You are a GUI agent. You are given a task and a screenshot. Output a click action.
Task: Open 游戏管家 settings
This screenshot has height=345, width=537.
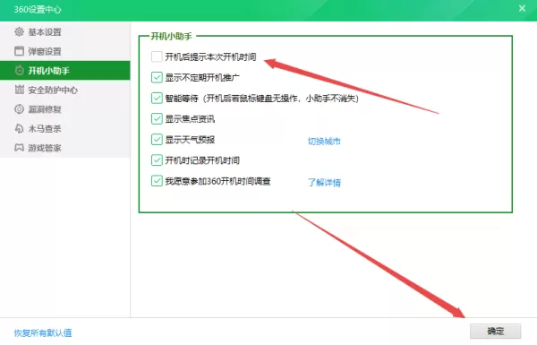point(65,148)
